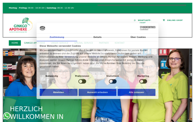The image size is (195, 122).
Task: Open the GINKGO APOTHEKE menu
Action: tap(34, 43)
